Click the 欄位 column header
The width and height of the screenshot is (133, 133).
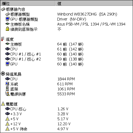[28, 3]
